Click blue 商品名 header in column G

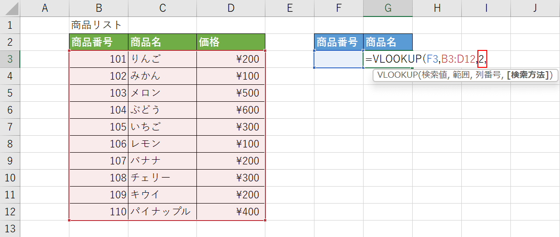click(388, 42)
